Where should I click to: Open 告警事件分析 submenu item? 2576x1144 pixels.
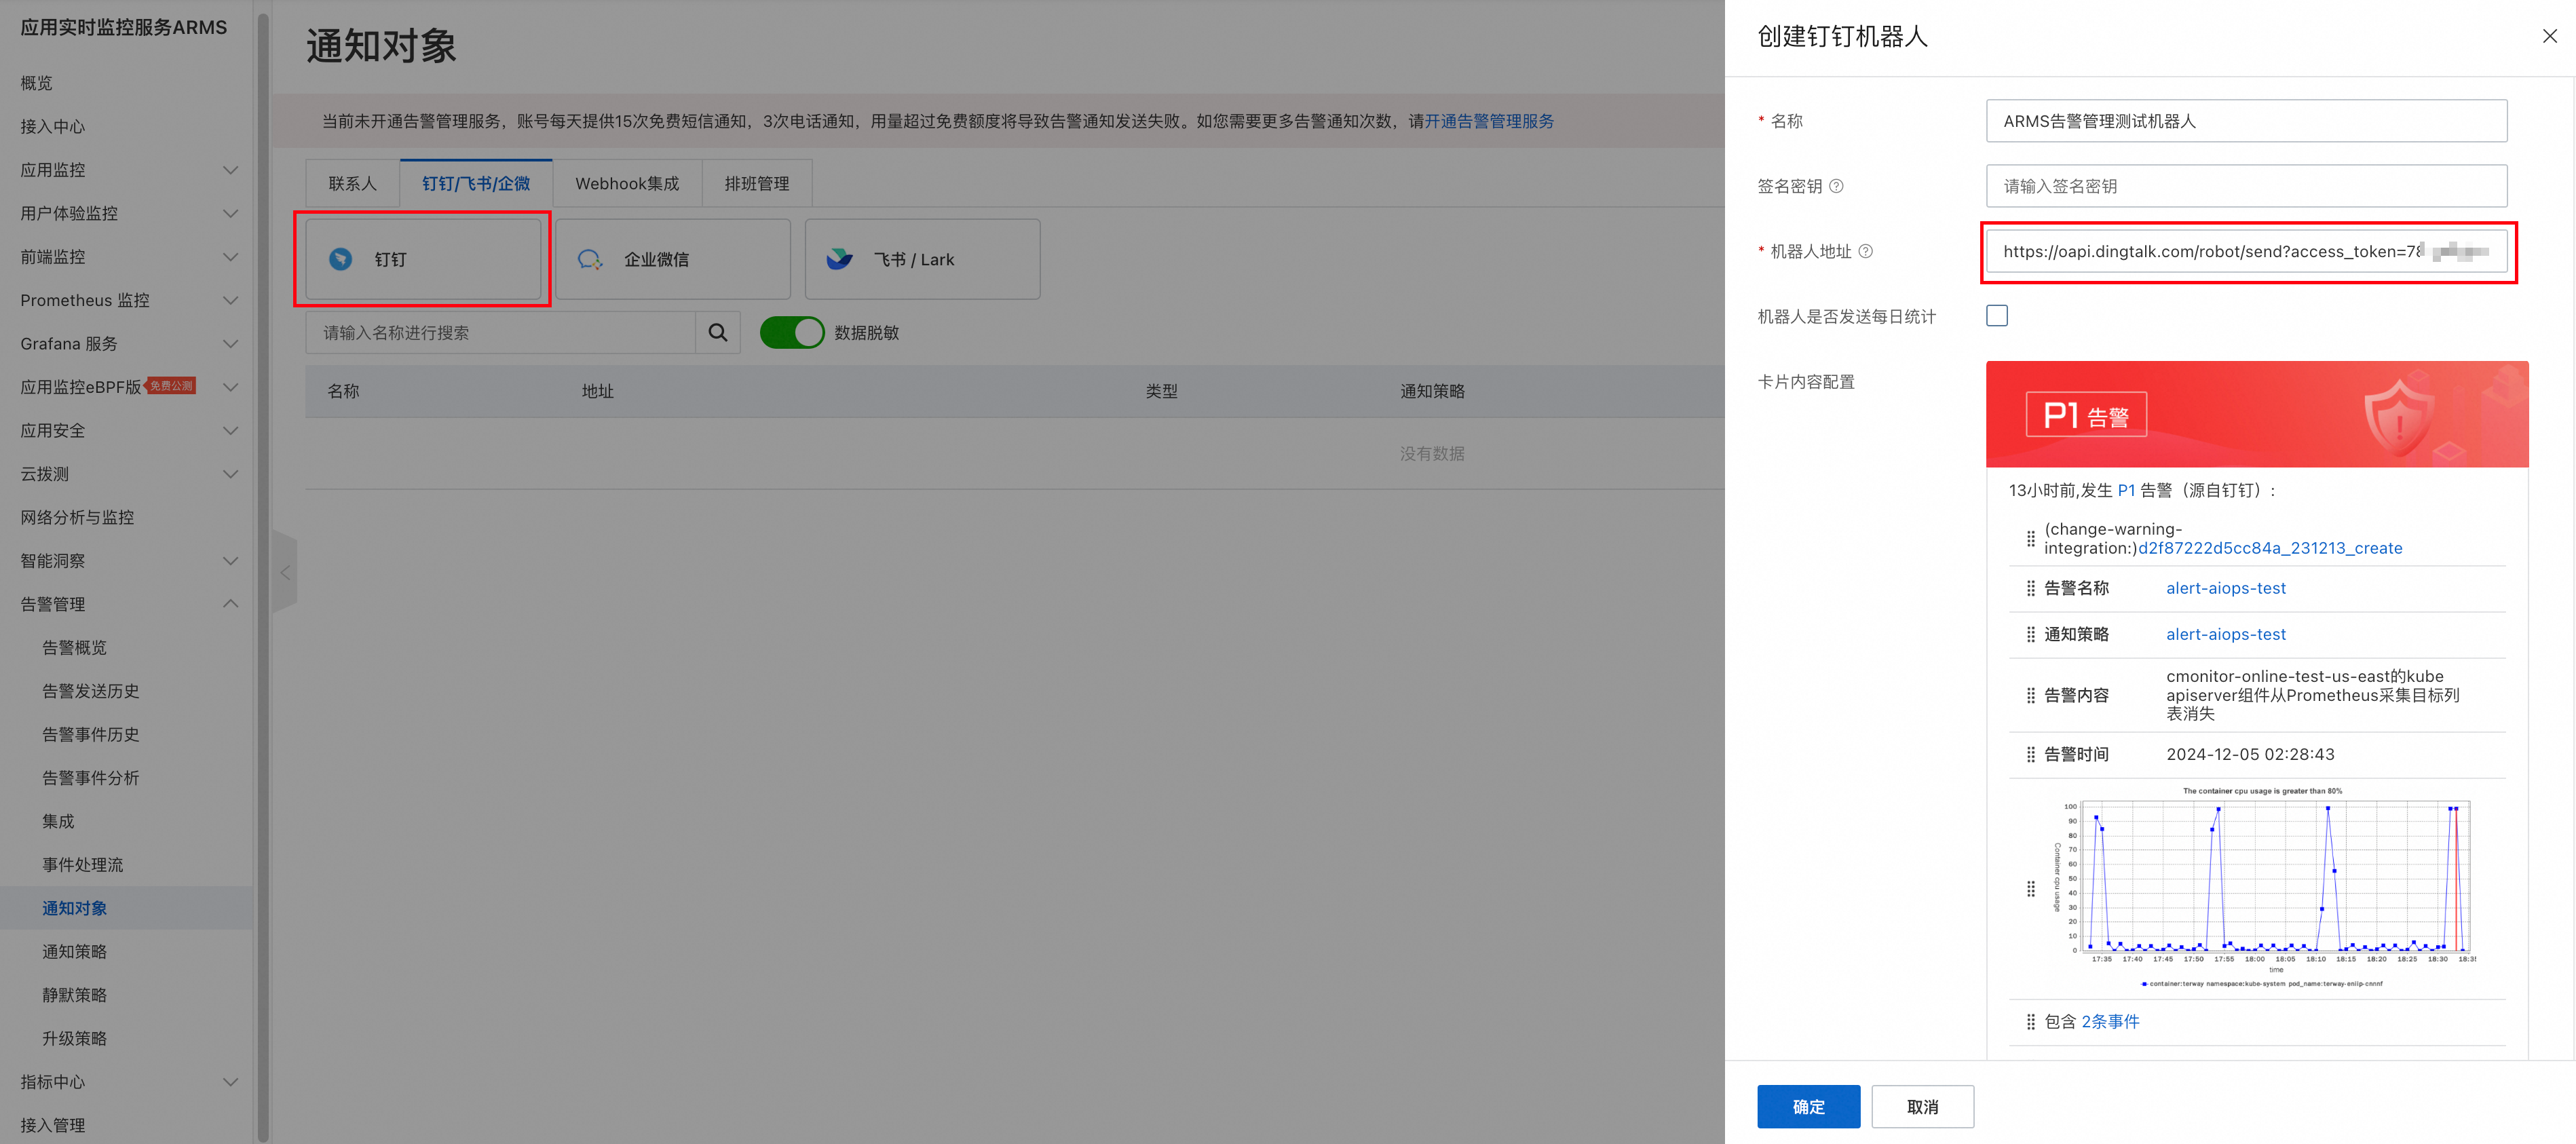point(90,777)
